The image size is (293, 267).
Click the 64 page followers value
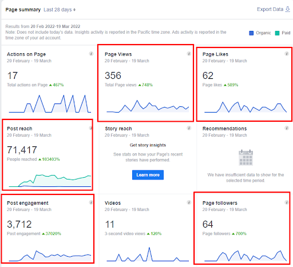click(208, 224)
